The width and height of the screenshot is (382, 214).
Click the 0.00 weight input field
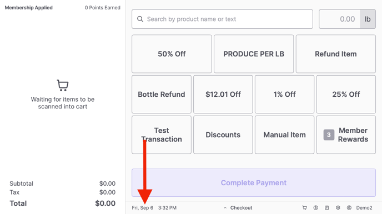click(x=339, y=19)
